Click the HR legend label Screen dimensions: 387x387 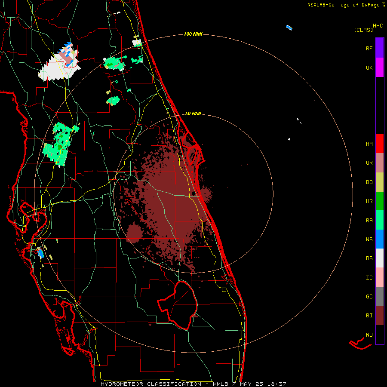369,201
